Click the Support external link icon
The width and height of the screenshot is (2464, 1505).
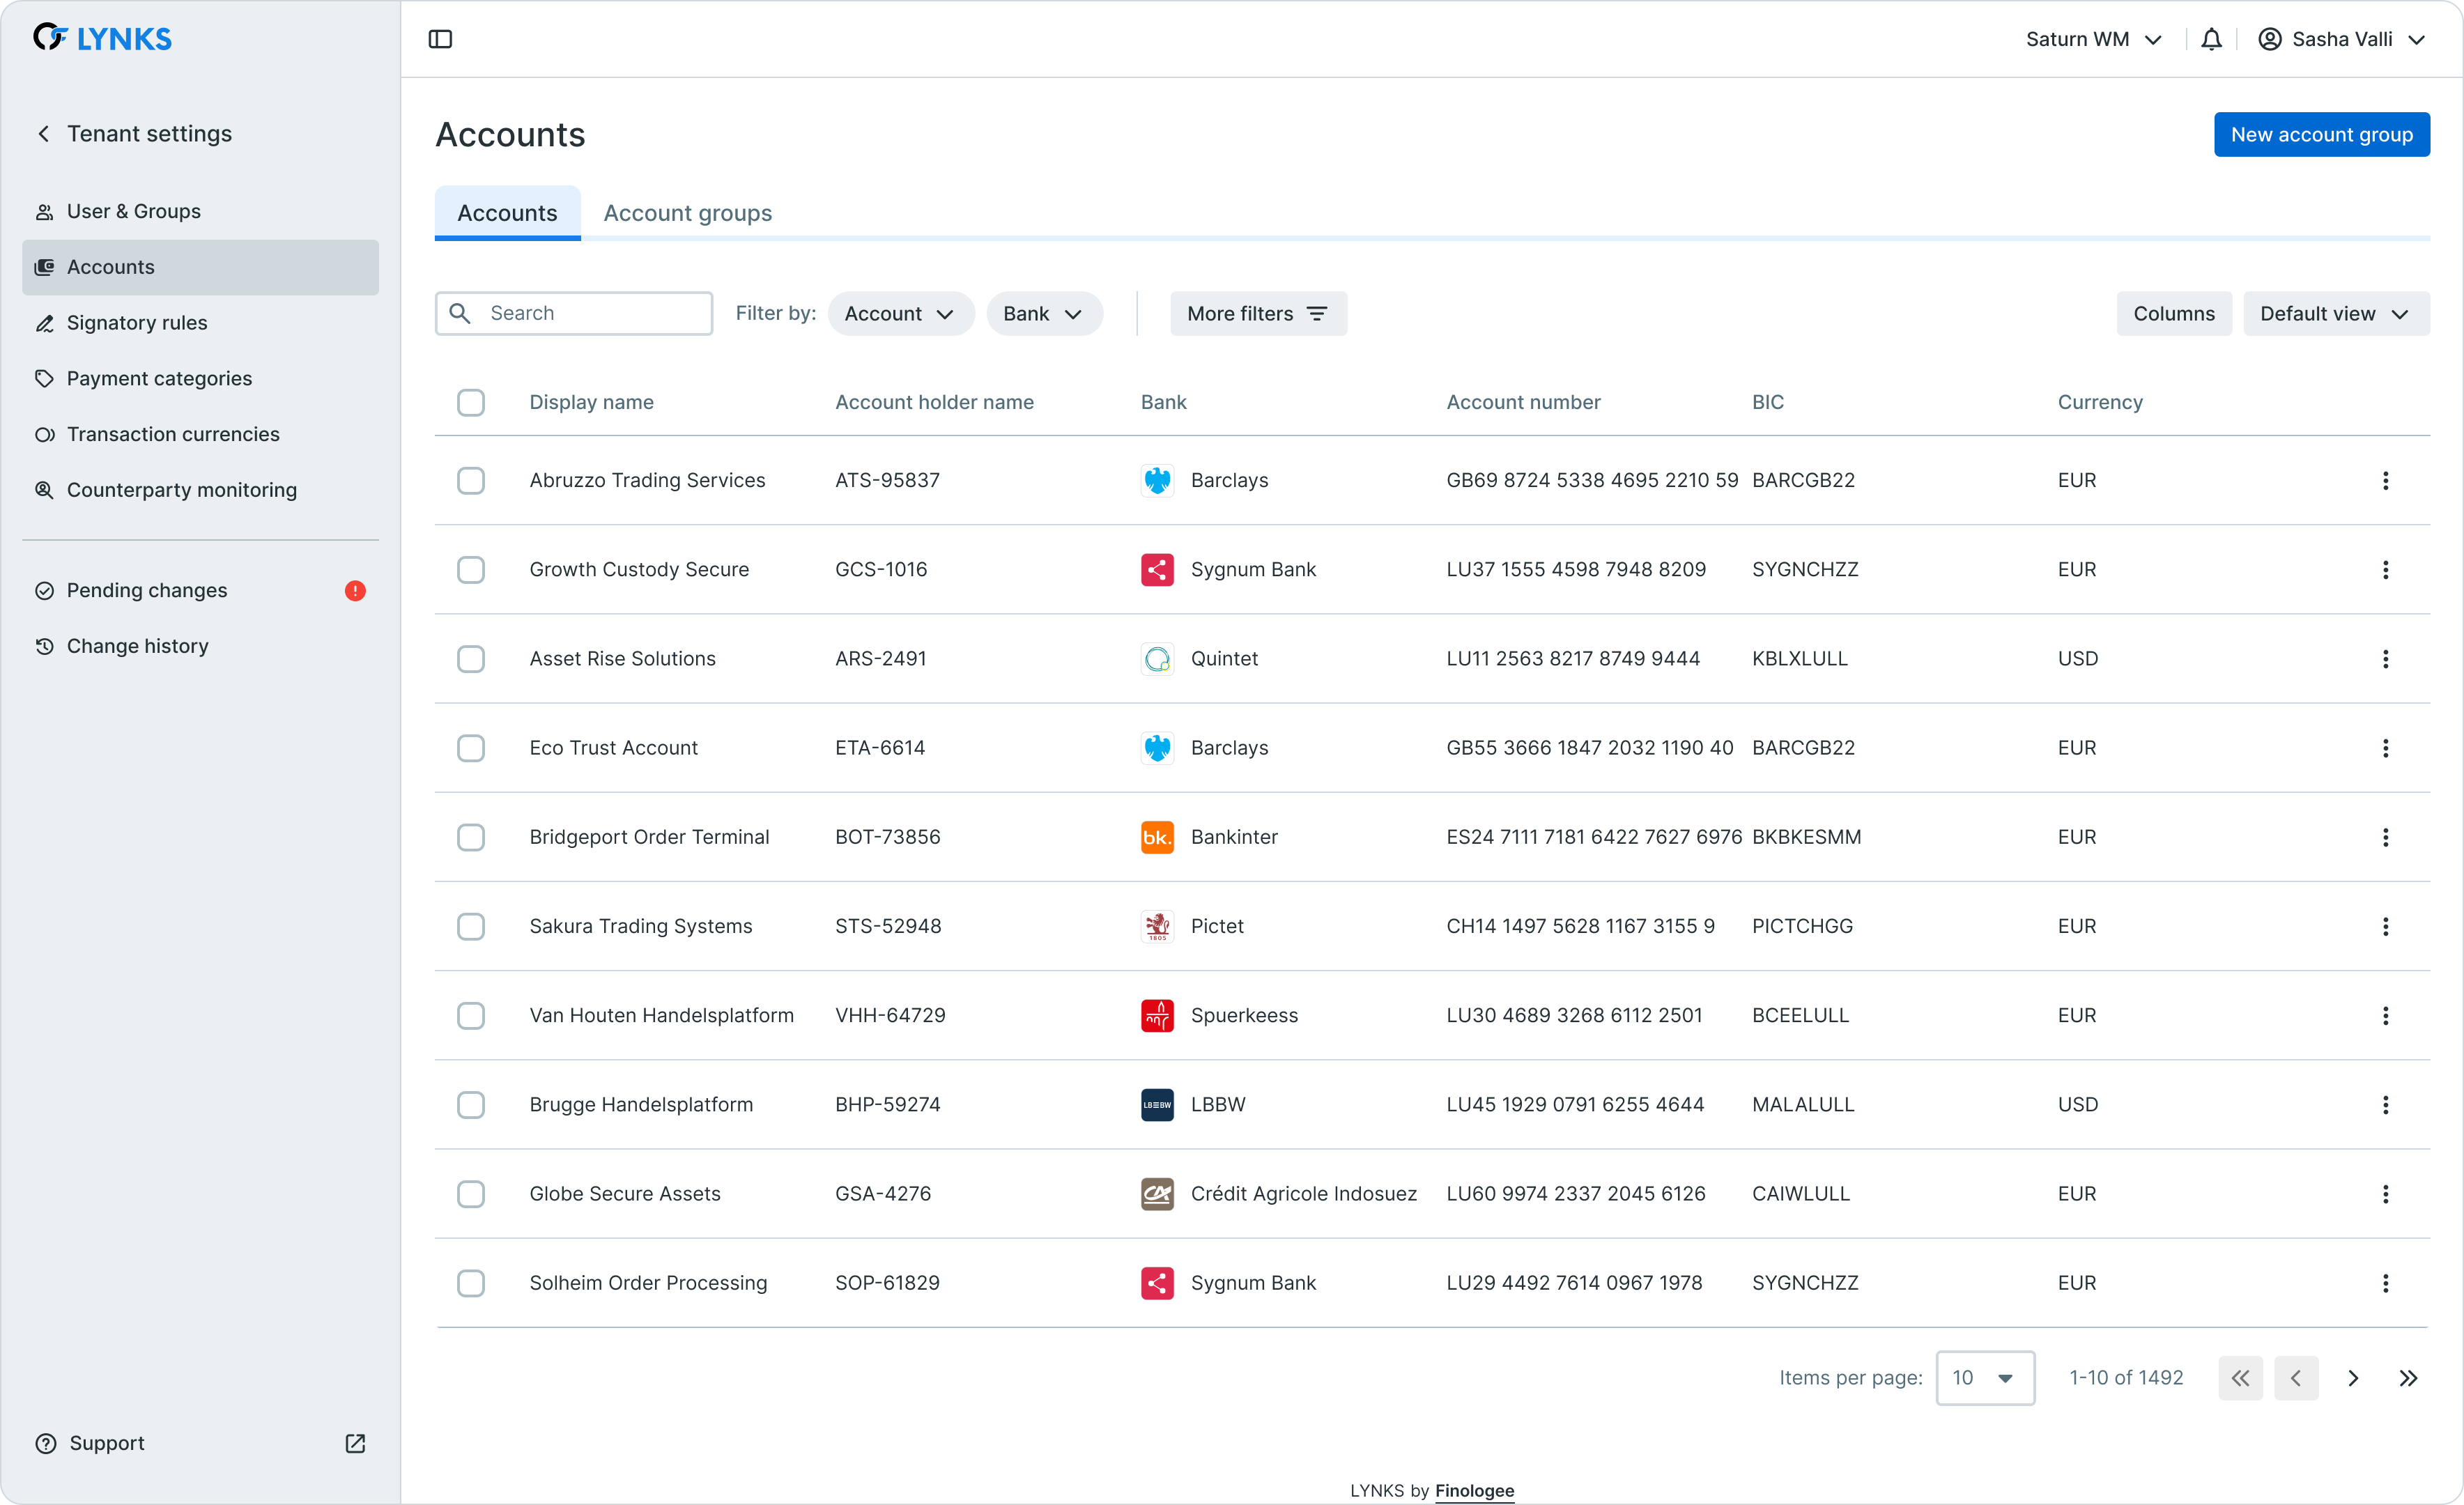(x=355, y=1443)
